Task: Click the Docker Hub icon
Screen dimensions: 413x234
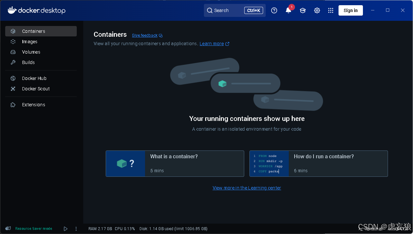Action: click(13, 78)
